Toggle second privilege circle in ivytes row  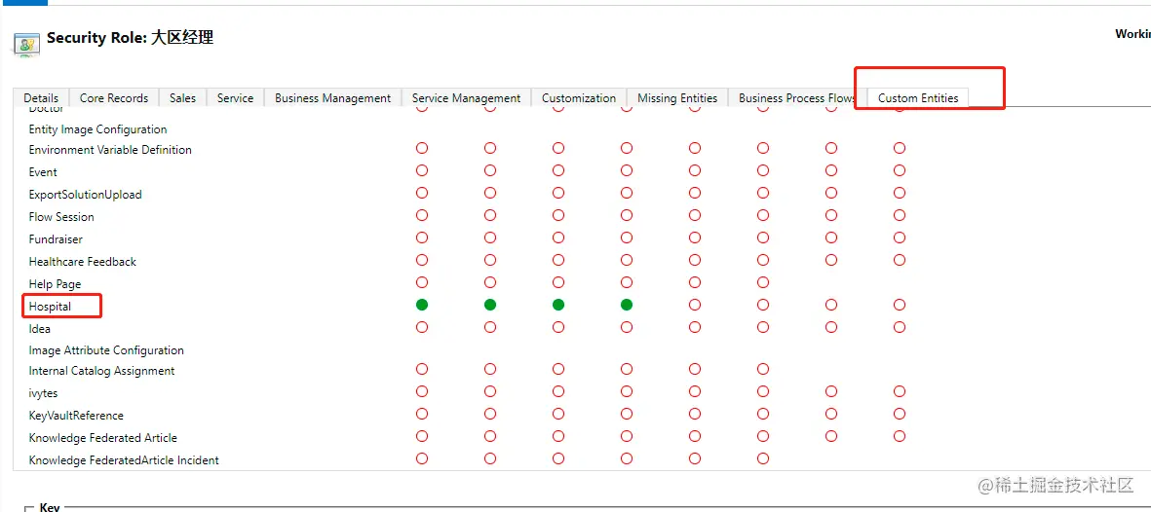pos(490,391)
